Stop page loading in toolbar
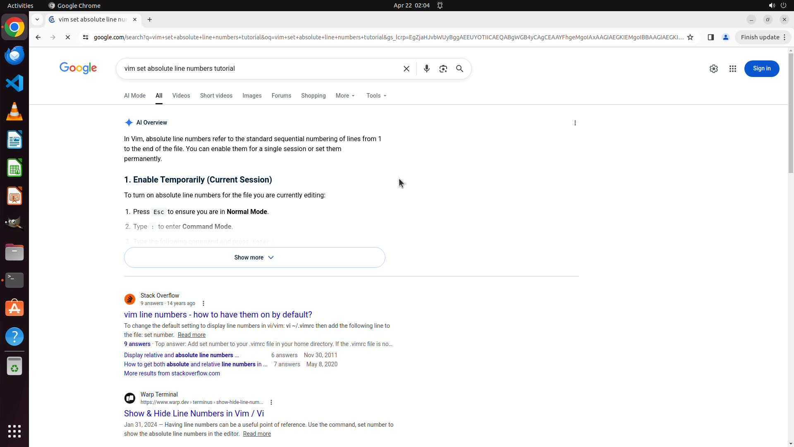 [x=68, y=37]
